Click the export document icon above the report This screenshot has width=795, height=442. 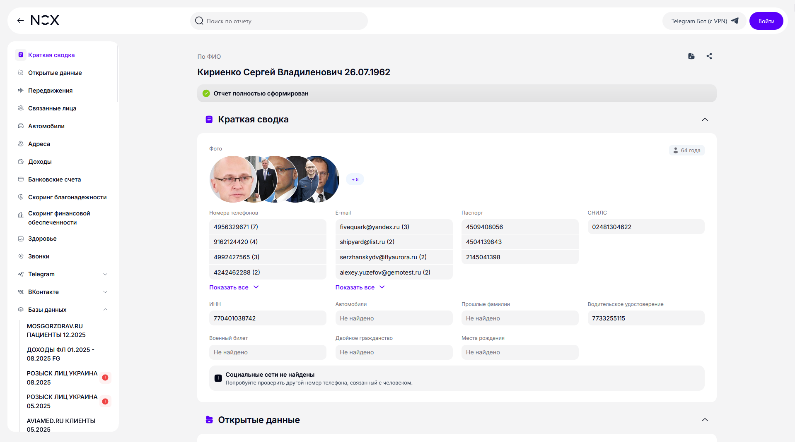691,56
